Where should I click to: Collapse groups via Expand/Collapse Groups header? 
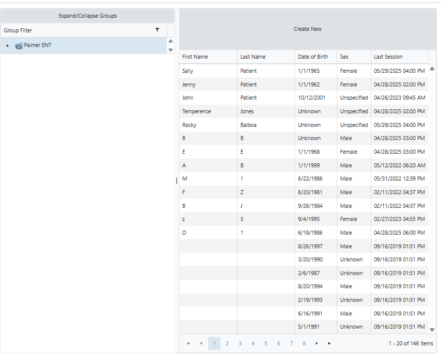coord(87,16)
